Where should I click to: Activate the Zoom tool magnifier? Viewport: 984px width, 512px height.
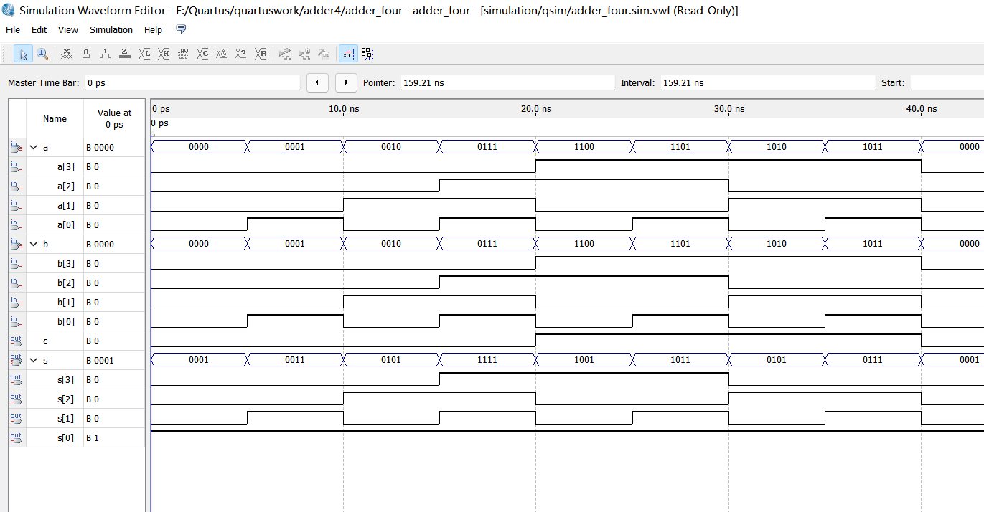click(42, 54)
